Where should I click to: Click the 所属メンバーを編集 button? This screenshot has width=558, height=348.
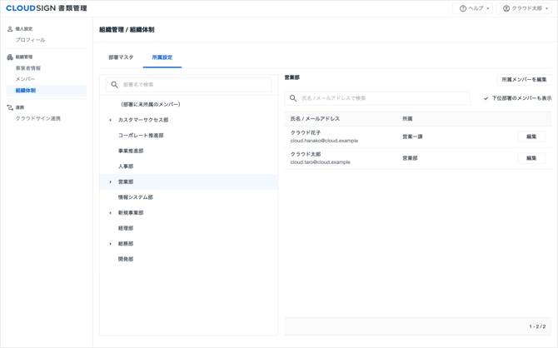(524, 80)
